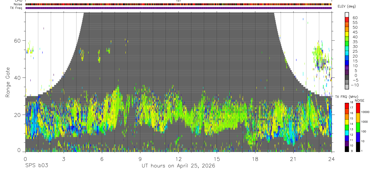Click the '12' tick label on the UT hours axis
The height and width of the screenshot is (172, 373).
[178, 159]
